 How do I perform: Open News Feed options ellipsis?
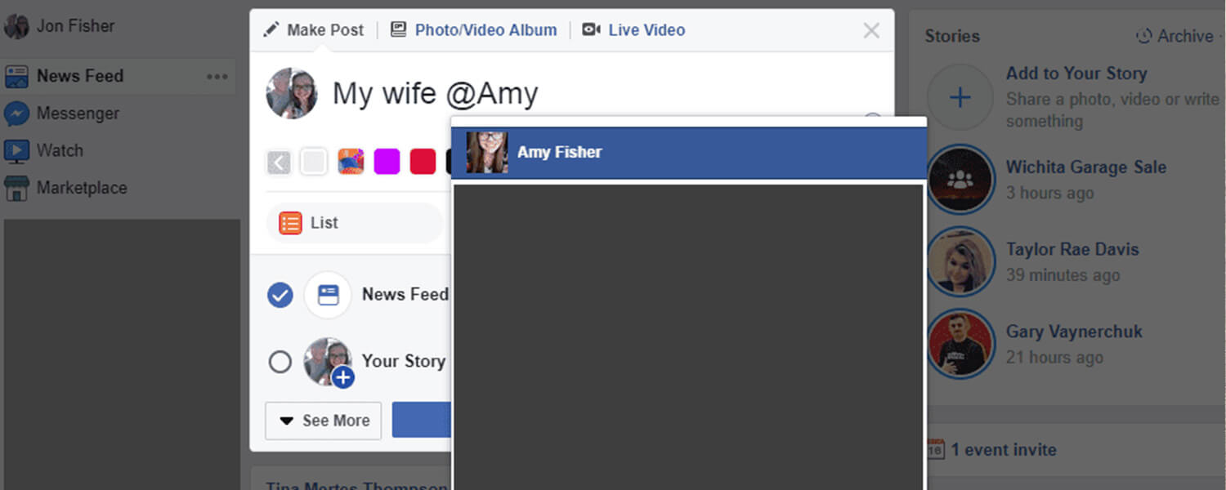coord(217,77)
